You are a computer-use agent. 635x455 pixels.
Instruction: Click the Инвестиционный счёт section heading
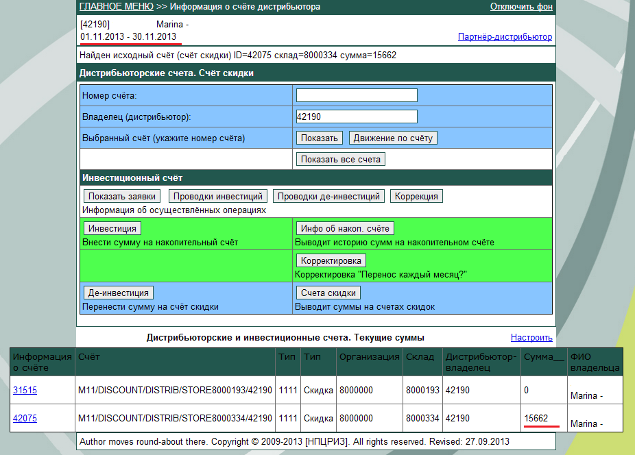click(132, 177)
